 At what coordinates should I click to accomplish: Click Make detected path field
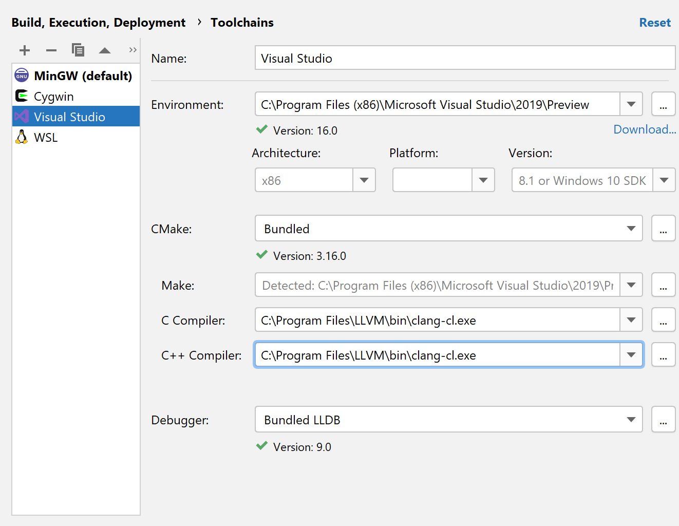pyautogui.click(x=437, y=285)
